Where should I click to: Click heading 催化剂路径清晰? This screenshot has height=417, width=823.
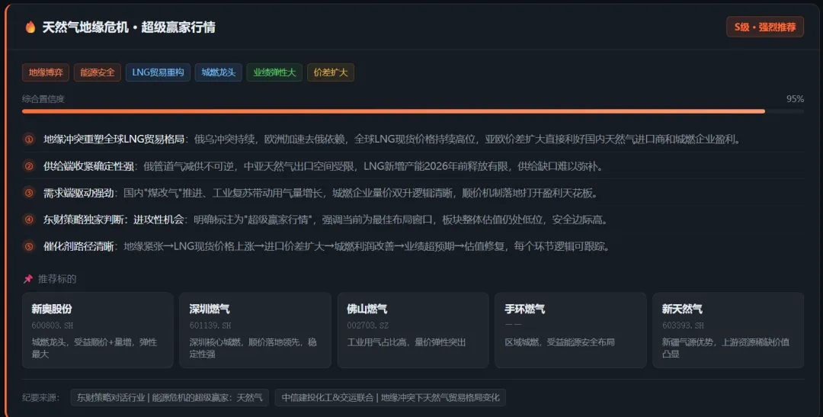tap(78, 246)
